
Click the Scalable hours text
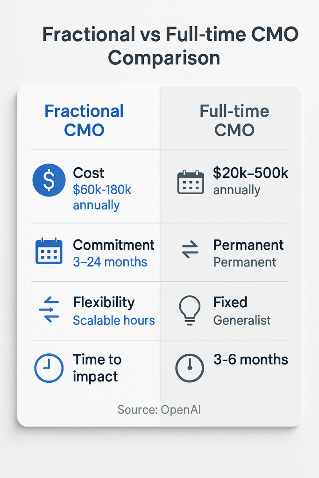[x=114, y=320]
